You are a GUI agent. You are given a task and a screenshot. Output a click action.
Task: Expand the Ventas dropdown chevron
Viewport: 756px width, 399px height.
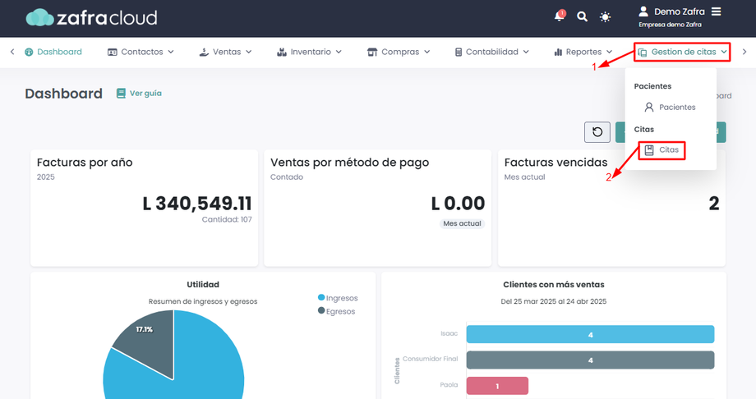pyautogui.click(x=249, y=52)
